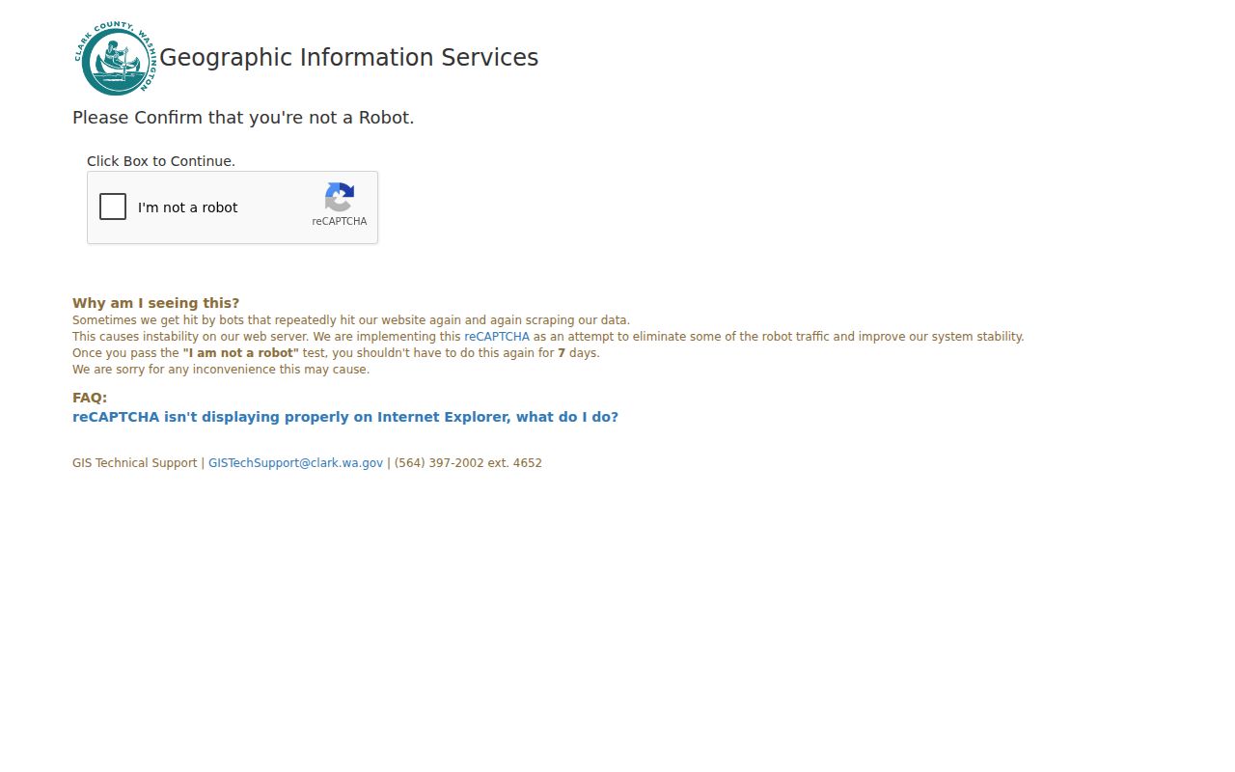Image resolution: width=1235 pixels, height=772 pixels.
Task: Click the "GIS Technical Support" footer text
Action: point(135,463)
